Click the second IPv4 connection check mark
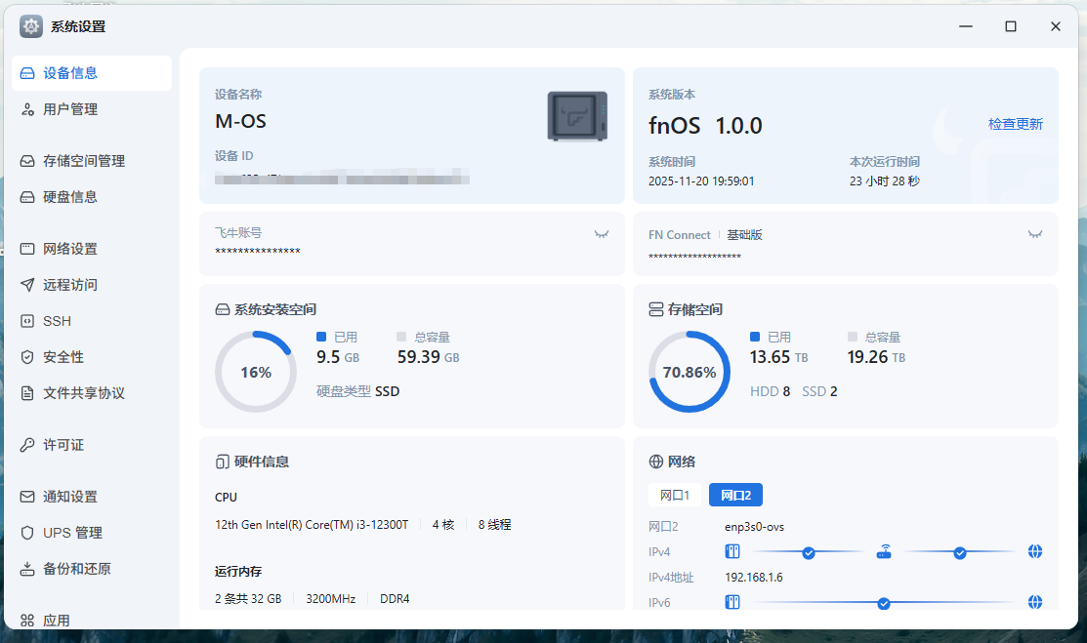Viewport: 1087px width, 643px height. pyautogui.click(x=959, y=553)
